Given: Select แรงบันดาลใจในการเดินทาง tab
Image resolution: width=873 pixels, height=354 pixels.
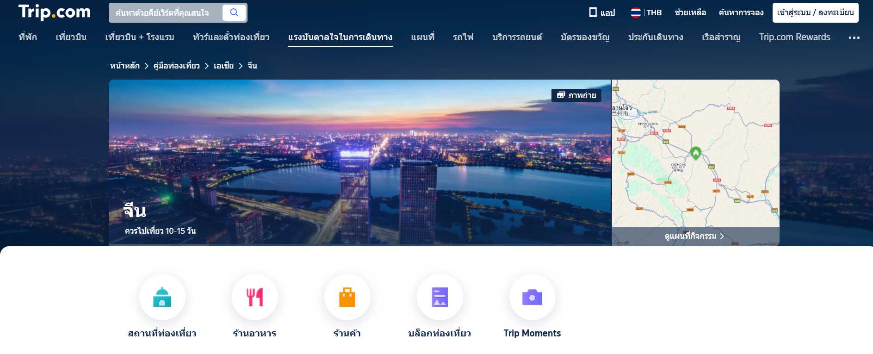Looking at the screenshot, I should (x=340, y=37).
